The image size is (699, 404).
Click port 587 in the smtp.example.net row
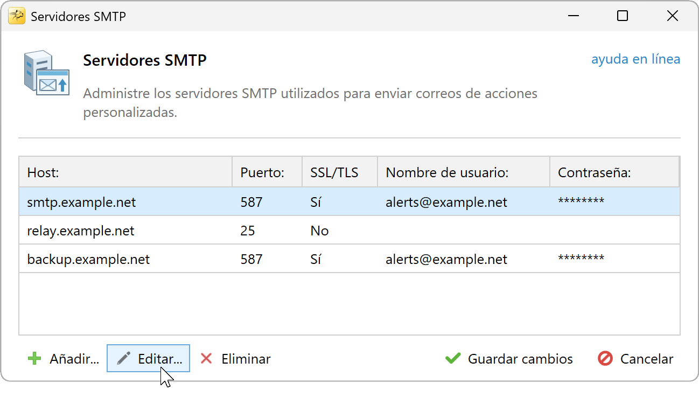pyautogui.click(x=251, y=203)
